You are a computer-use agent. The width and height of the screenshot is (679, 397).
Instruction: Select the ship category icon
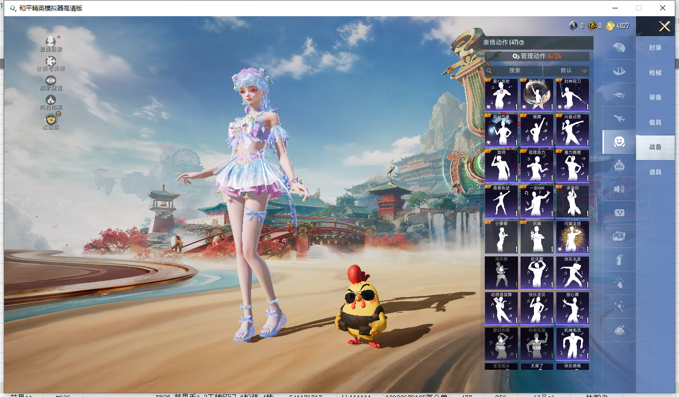pyautogui.click(x=619, y=71)
